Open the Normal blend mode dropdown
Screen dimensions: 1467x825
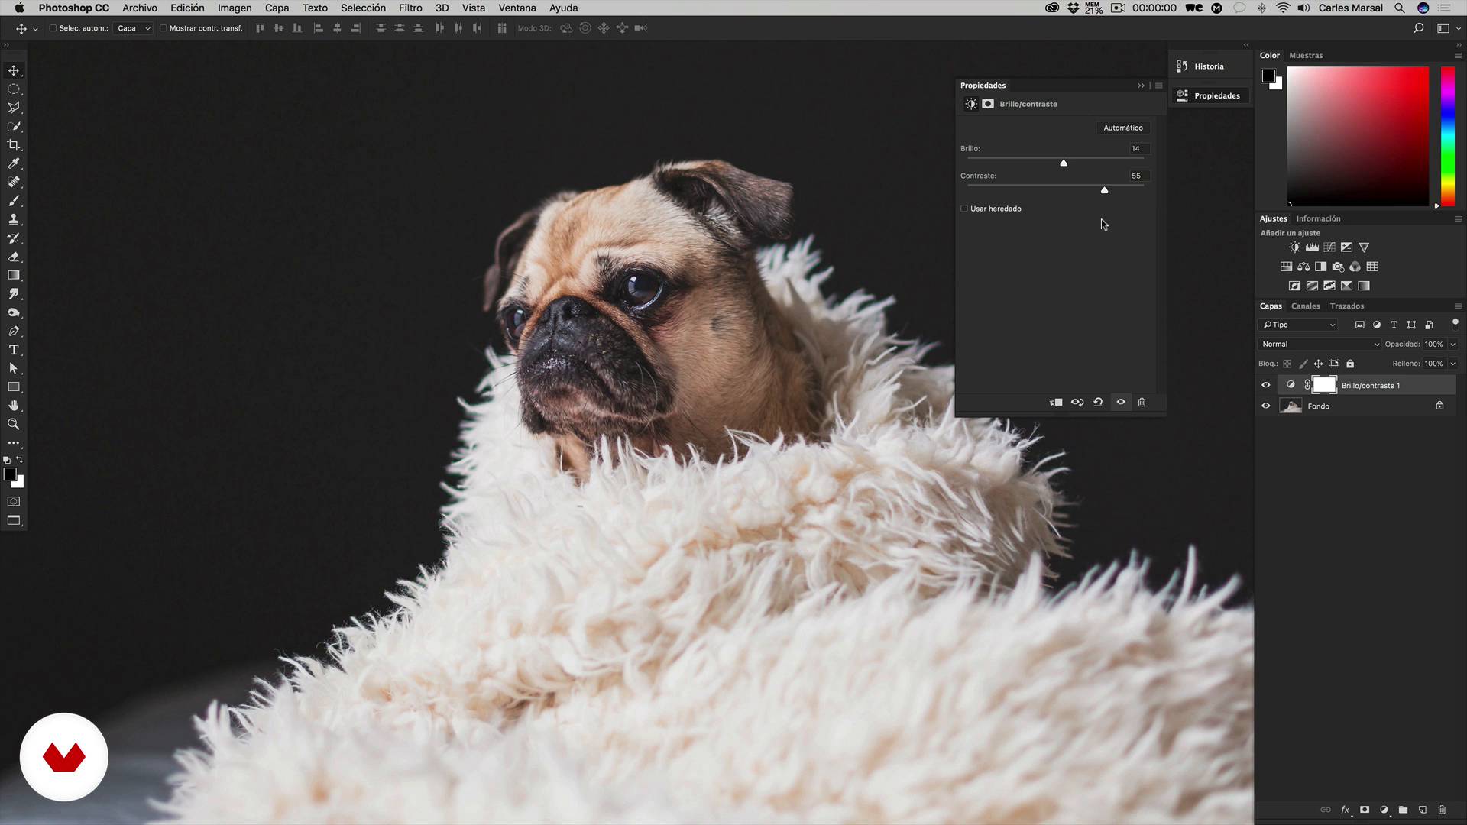coord(1320,345)
